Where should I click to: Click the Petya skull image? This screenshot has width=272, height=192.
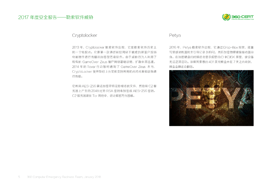211,98
